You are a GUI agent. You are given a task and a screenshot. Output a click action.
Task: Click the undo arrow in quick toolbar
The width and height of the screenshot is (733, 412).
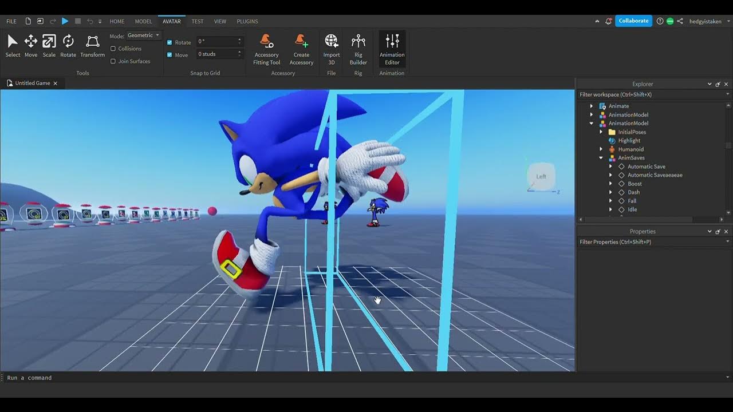pyautogui.click(x=90, y=21)
